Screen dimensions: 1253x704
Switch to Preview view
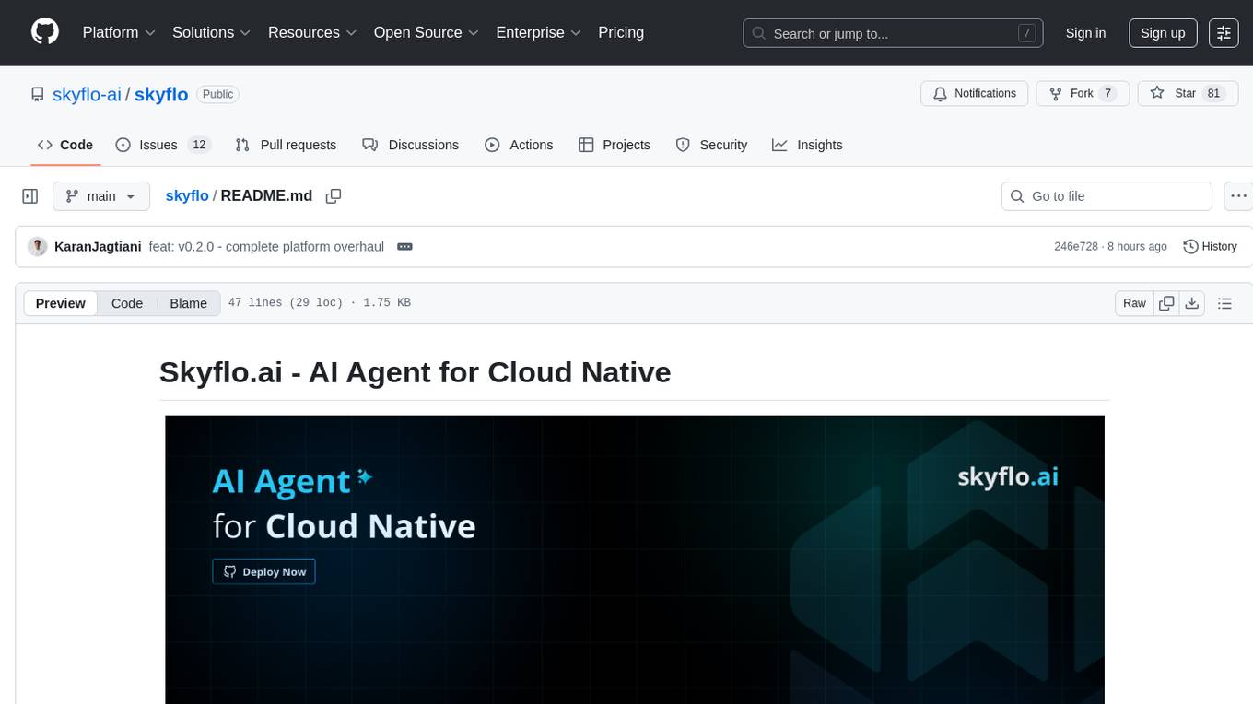coord(61,303)
